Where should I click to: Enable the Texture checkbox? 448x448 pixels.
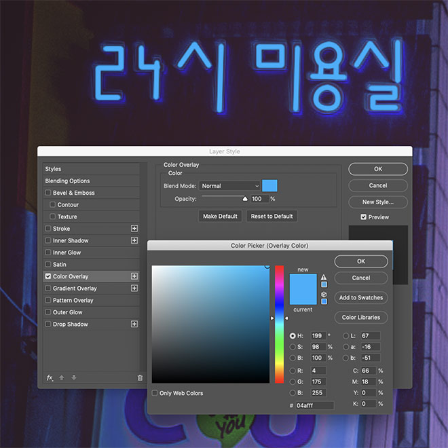point(52,217)
